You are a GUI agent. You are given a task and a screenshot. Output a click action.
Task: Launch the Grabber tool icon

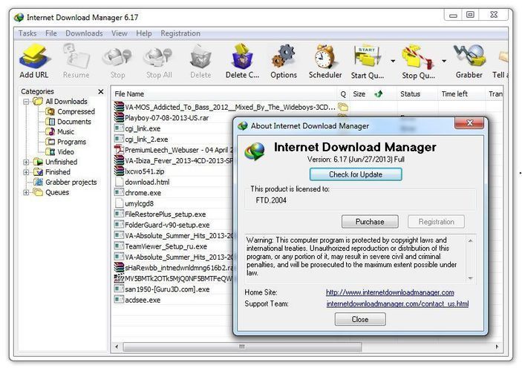point(469,56)
